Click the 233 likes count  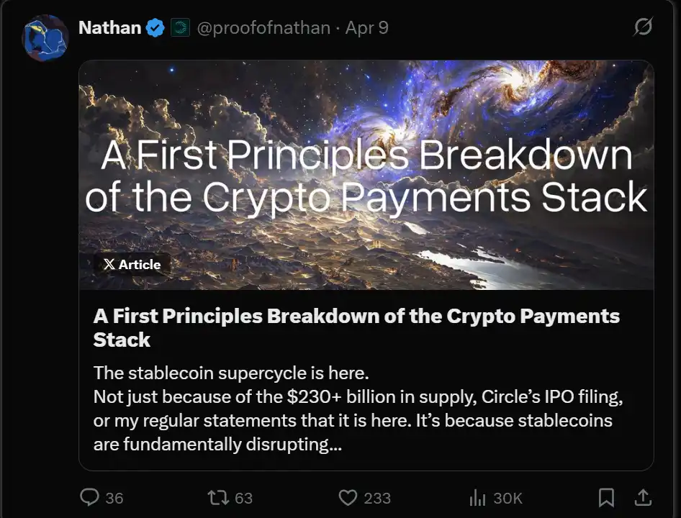click(377, 498)
